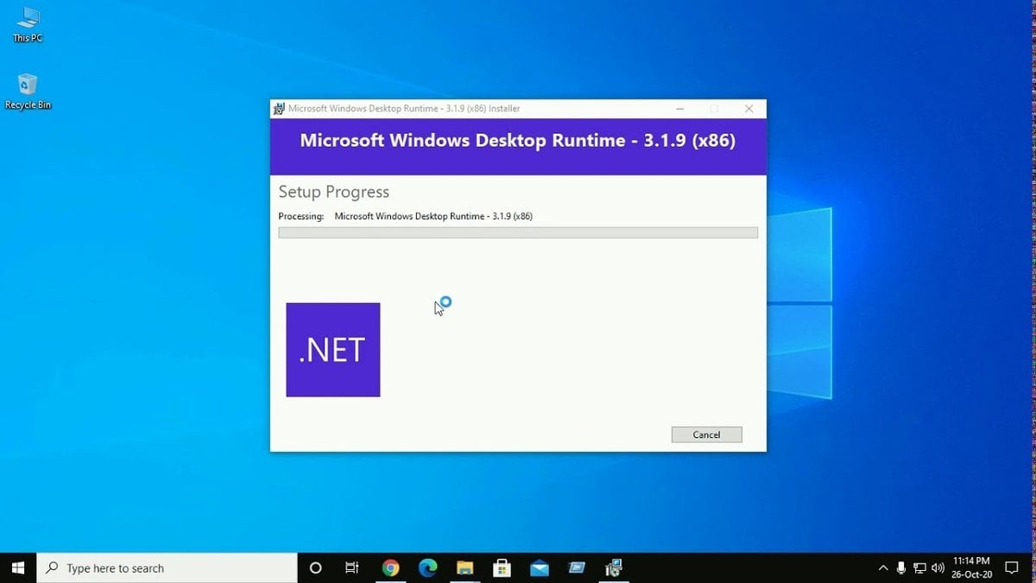
Task: Open Cortana circle icon on taskbar
Action: tap(315, 567)
